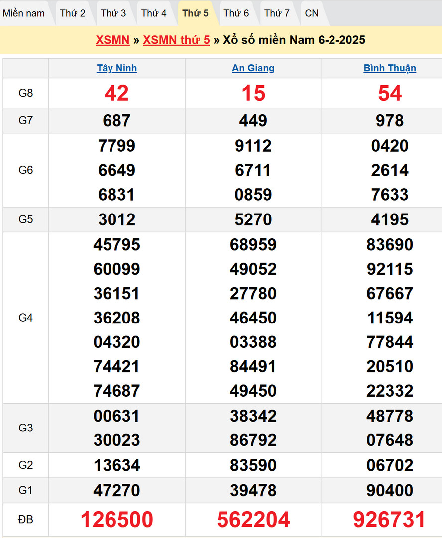442x538 pixels.
Task: Select the red G8 number 15
Action: coord(253,93)
